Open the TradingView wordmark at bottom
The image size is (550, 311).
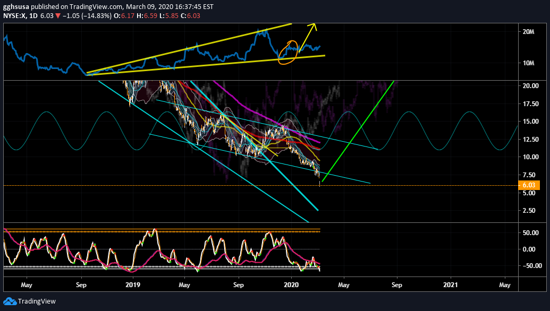[37, 301]
